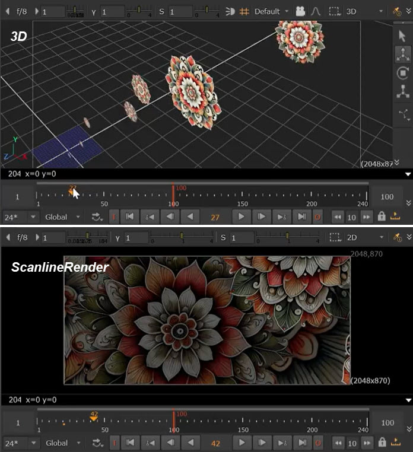This screenshot has width=413, height=452.
Task: Play forward in the 3D viewer timeline
Action: 242,217
